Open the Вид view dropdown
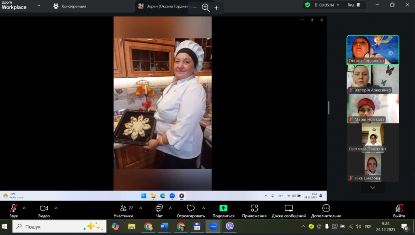This screenshot has width=415, height=235. click(354, 5)
